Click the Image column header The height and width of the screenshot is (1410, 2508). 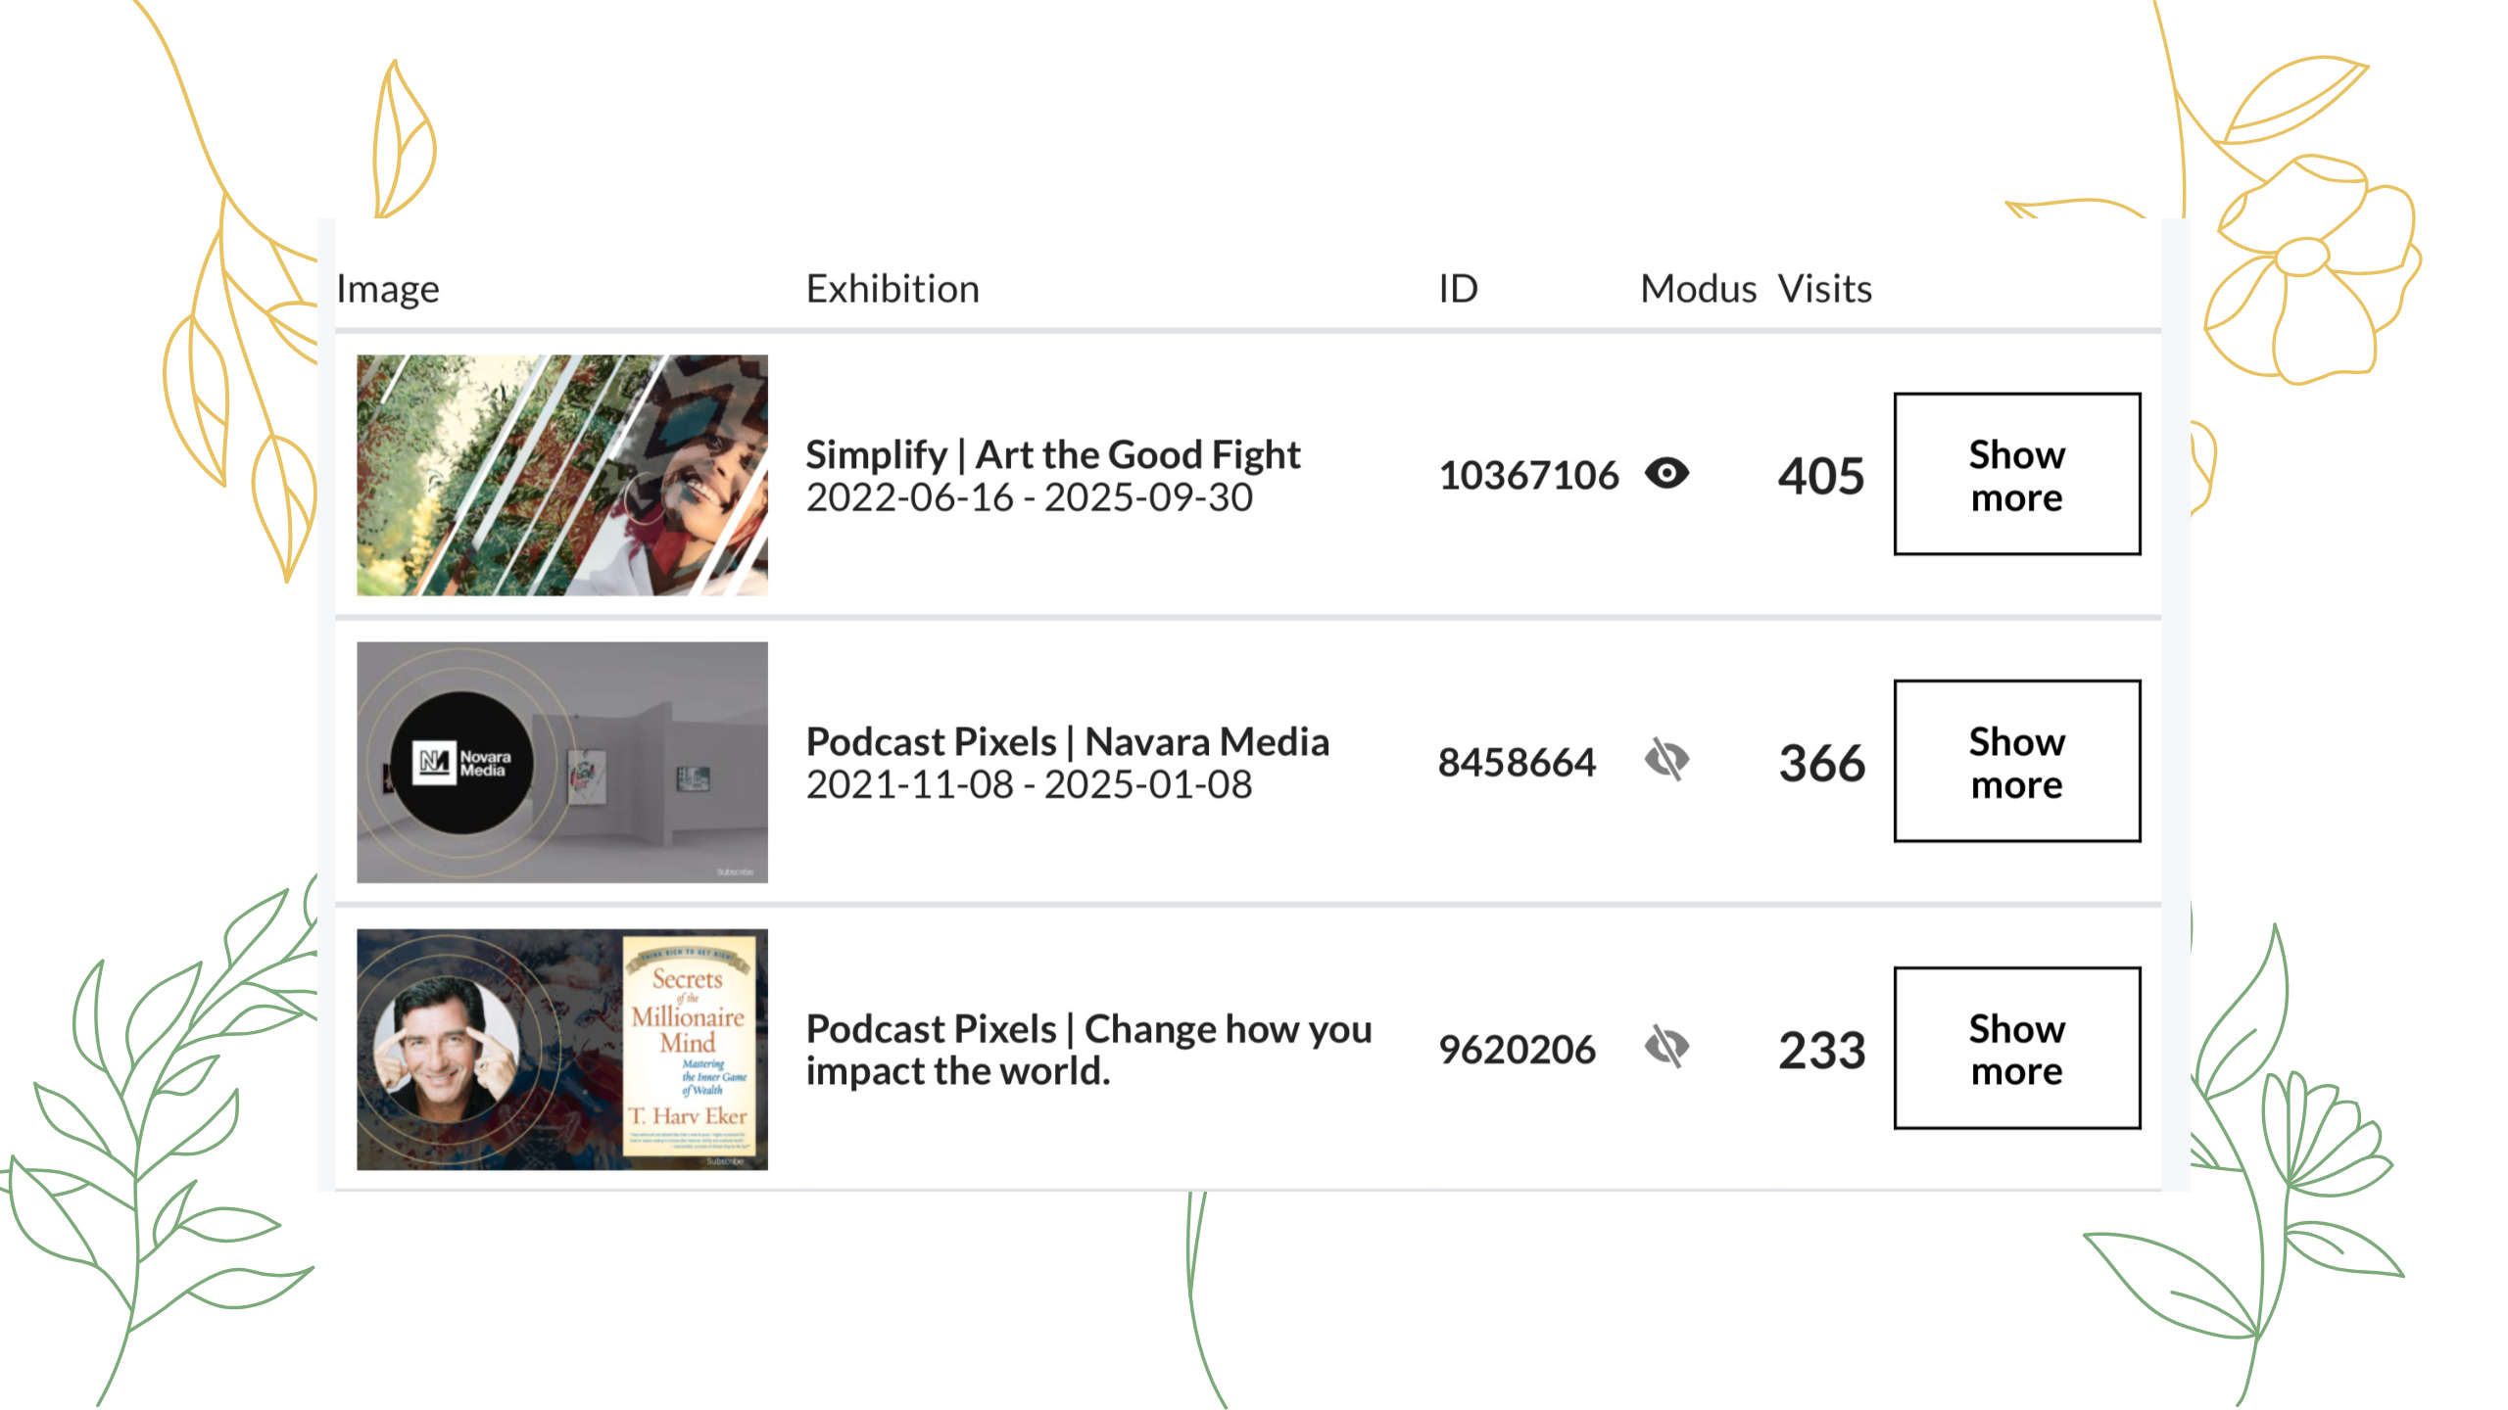click(388, 289)
